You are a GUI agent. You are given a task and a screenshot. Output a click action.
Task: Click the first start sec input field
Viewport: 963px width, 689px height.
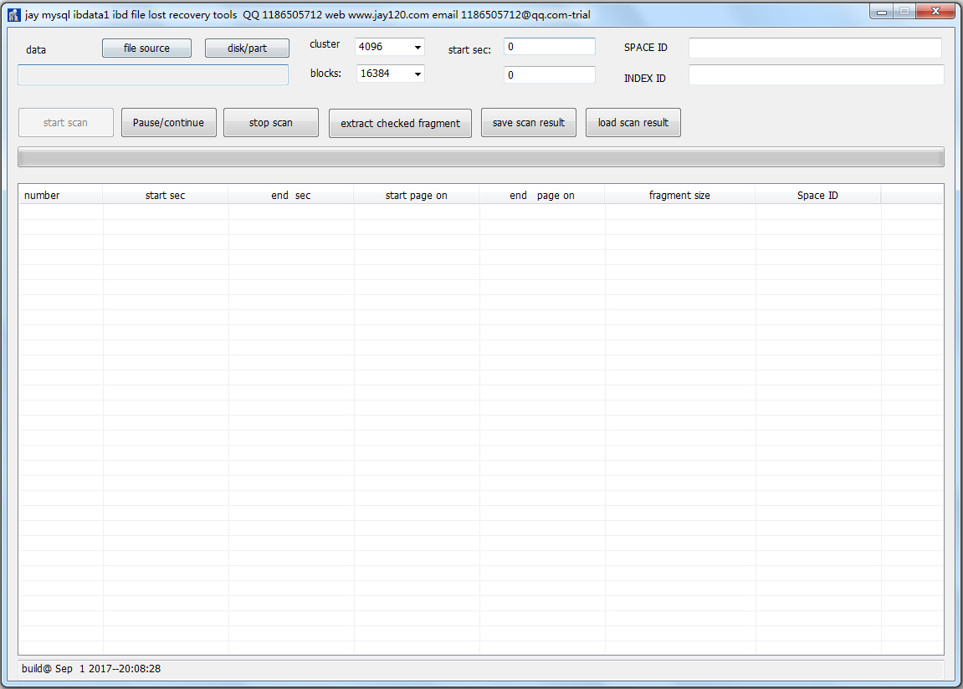pos(549,46)
